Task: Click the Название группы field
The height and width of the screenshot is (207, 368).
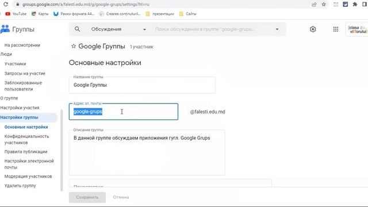Action: 142,85
